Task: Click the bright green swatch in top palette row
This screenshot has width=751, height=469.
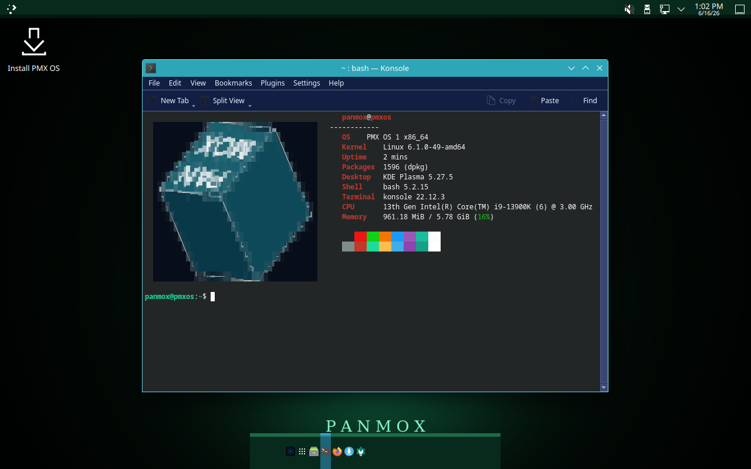Action: 373,236
